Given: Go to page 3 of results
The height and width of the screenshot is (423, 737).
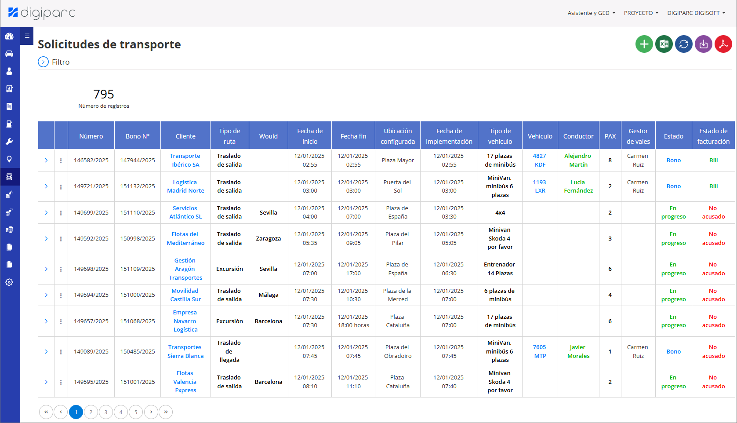Looking at the screenshot, I should tap(106, 412).
